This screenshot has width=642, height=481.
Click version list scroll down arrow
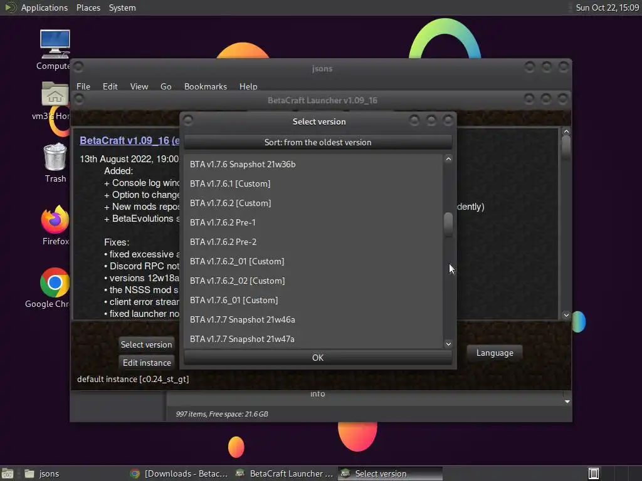[x=448, y=344]
